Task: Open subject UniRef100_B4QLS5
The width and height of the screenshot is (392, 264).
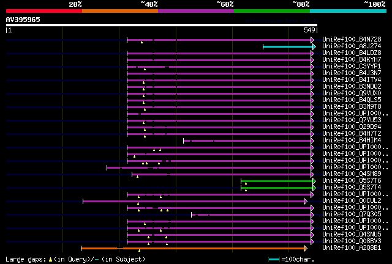Action: (x=352, y=100)
